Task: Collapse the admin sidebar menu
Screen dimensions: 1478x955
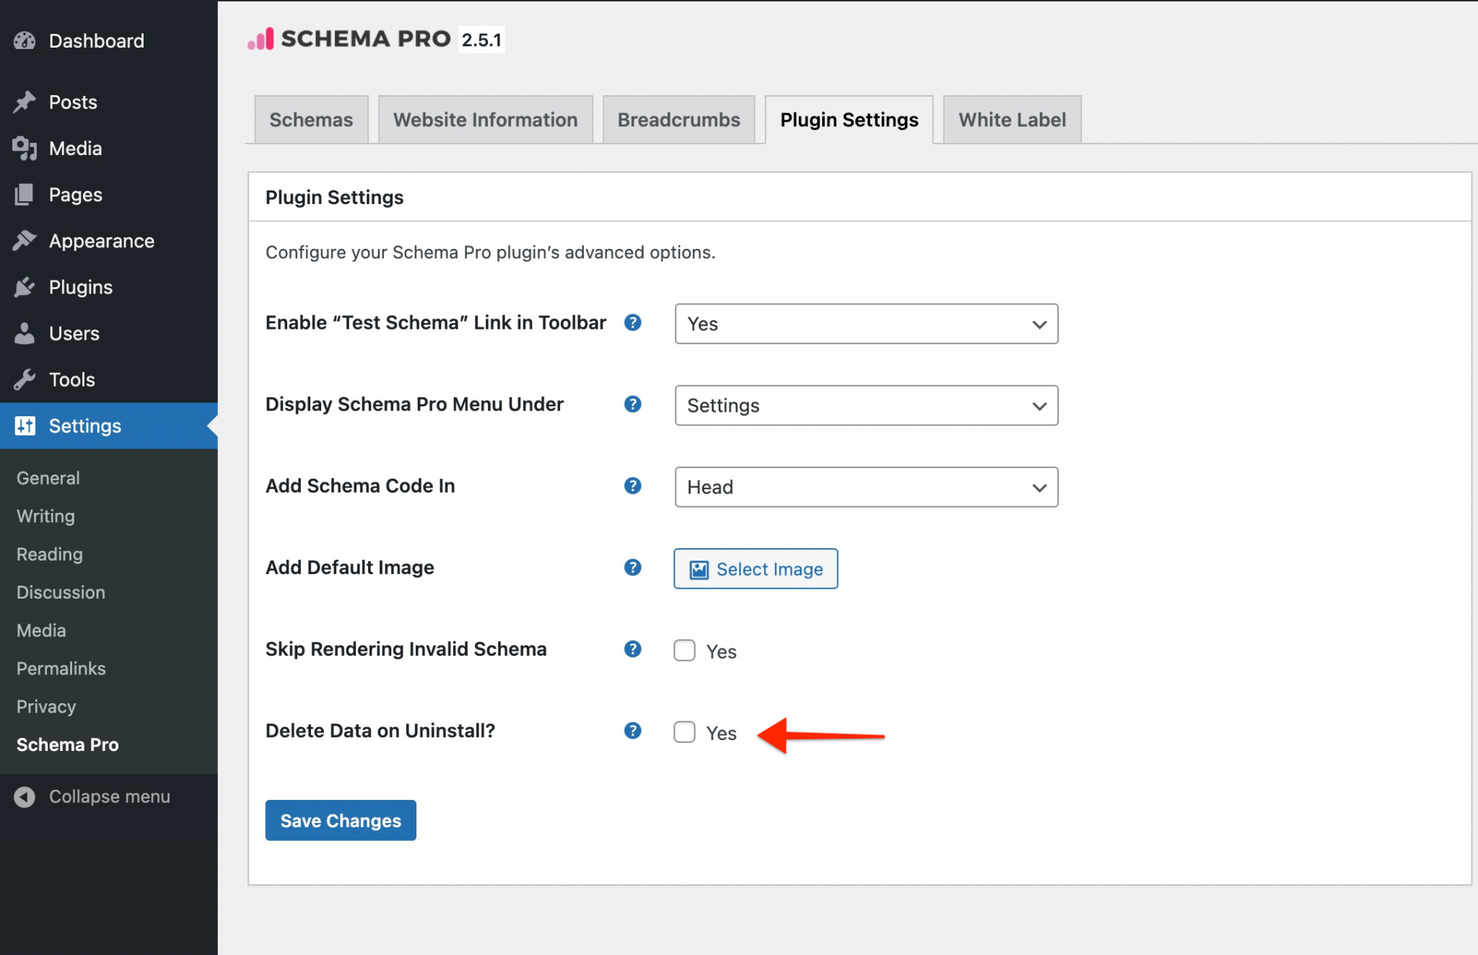Action: tap(108, 796)
